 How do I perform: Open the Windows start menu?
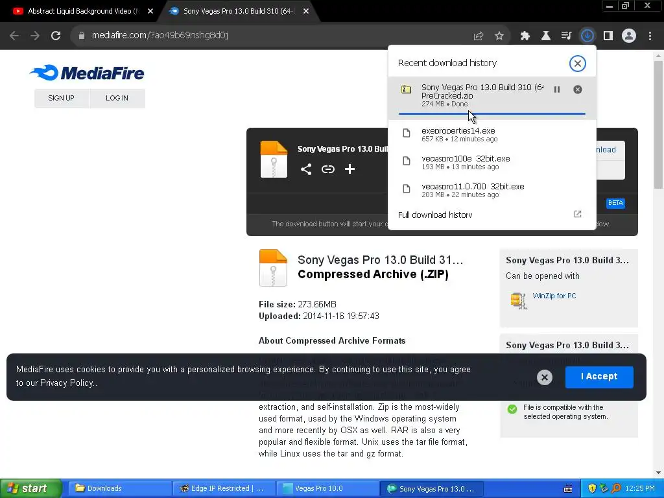(30, 489)
